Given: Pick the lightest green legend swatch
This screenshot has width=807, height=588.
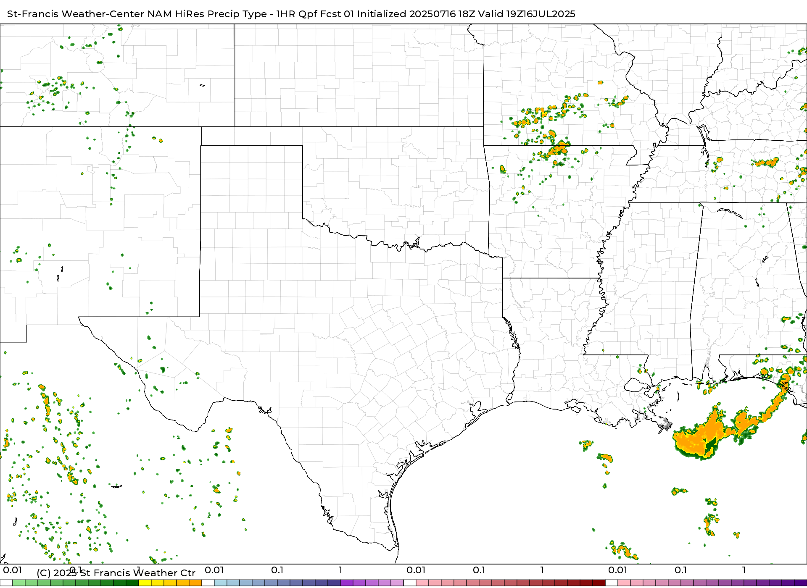Looking at the screenshot, I should (x=19, y=583).
